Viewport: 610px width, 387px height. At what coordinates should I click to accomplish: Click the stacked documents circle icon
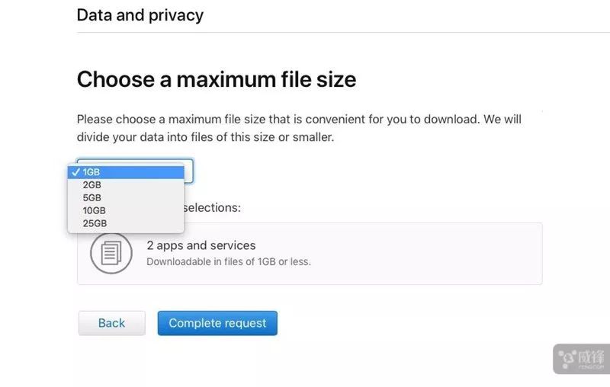click(x=111, y=253)
